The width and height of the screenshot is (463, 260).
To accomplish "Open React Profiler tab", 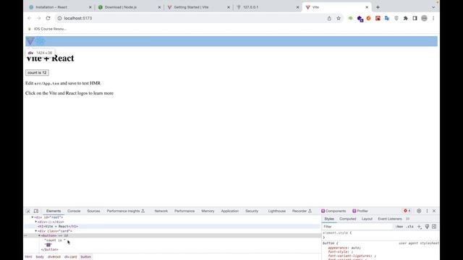I will pyautogui.click(x=360, y=211).
